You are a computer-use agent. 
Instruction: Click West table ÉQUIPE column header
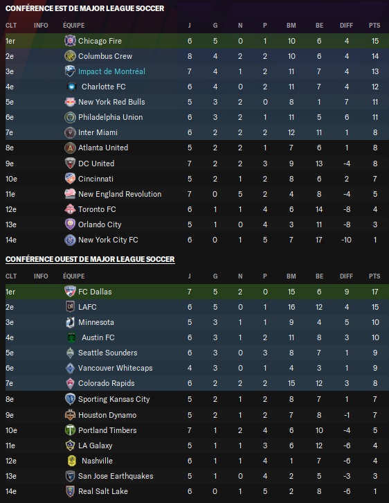click(73, 276)
